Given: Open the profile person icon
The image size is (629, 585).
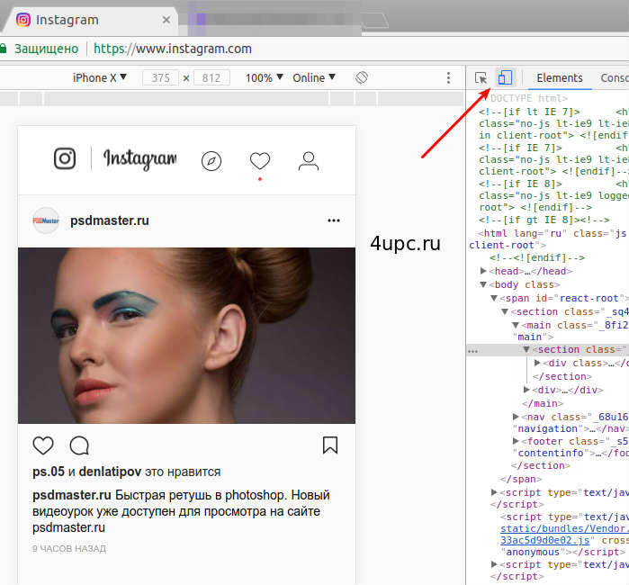Looking at the screenshot, I should (309, 161).
